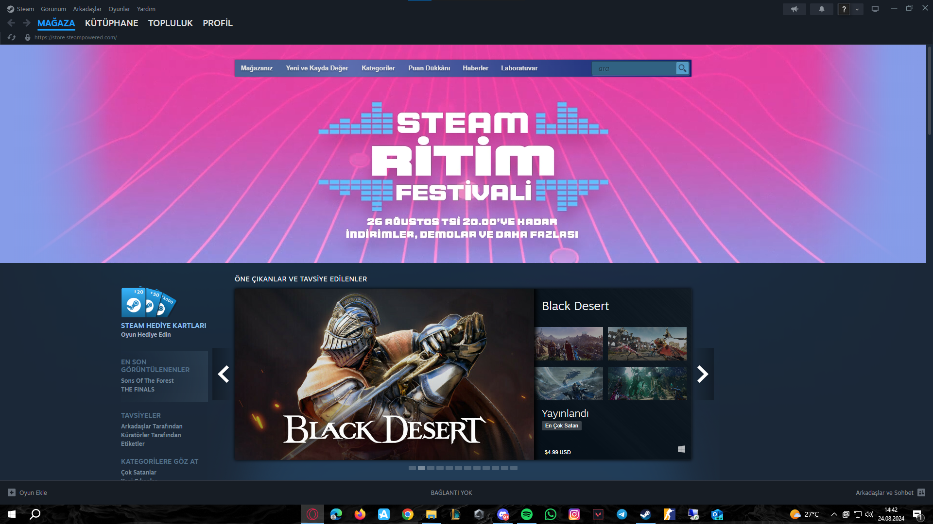Open WhatsApp from taskbar

point(551,514)
